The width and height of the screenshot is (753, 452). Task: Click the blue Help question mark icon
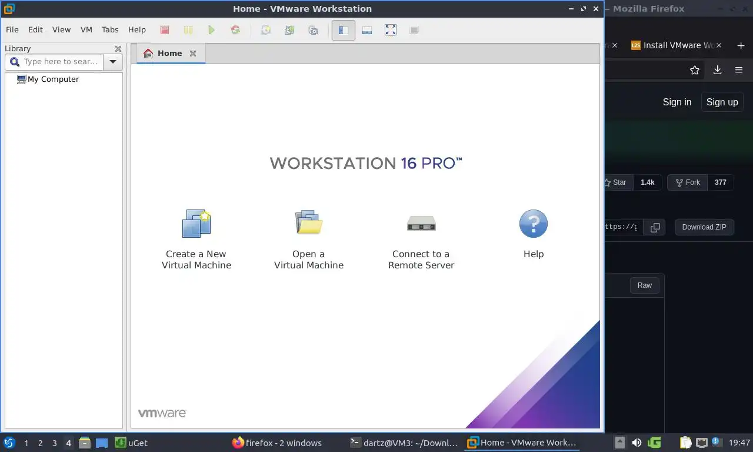pos(534,224)
